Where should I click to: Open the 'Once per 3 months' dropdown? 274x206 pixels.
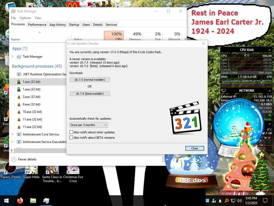(89, 125)
